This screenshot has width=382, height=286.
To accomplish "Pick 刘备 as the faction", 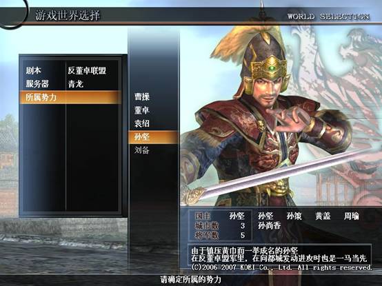I will point(142,150).
